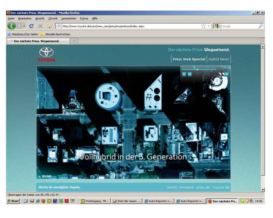Open the rechtl. Hinweise link

tap(180, 187)
